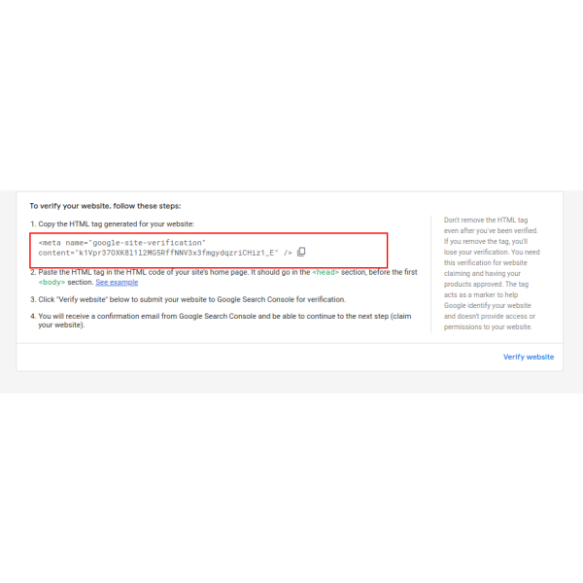Click the heading To verify your website
This screenshot has height=583, width=583.
[105, 206]
